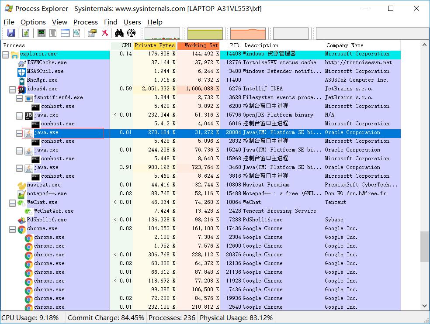430x324 pixels.
Task: Open the Process menu
Action: [x=86, y=22]
